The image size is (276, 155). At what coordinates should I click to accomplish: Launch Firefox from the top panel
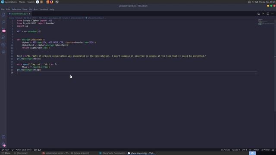(51, 2)
